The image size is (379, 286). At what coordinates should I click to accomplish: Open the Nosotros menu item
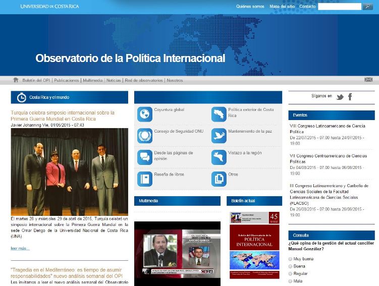tap(175, 80)
